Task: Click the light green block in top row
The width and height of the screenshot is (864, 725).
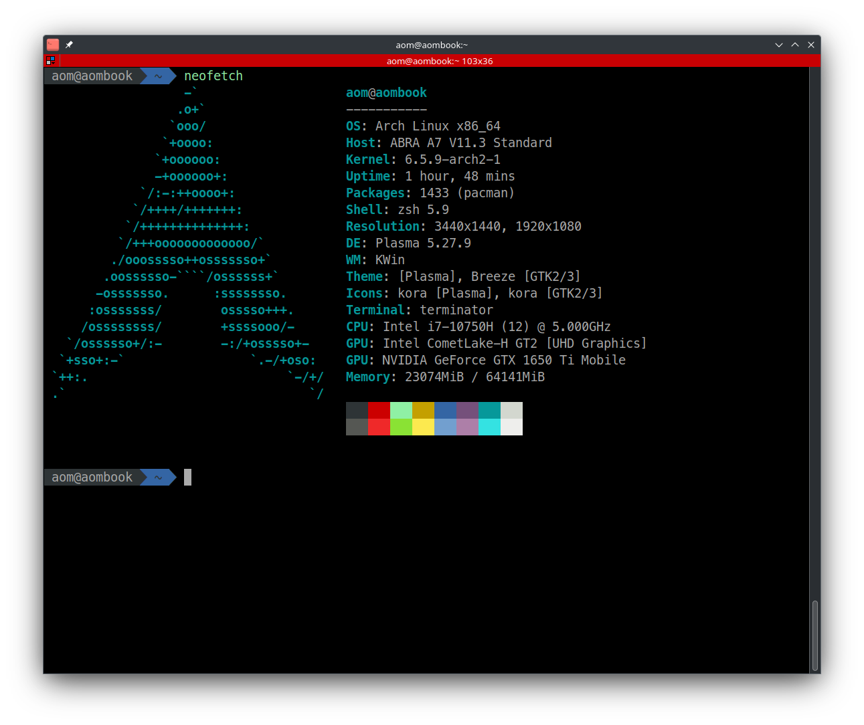Action: click(401, 410)
